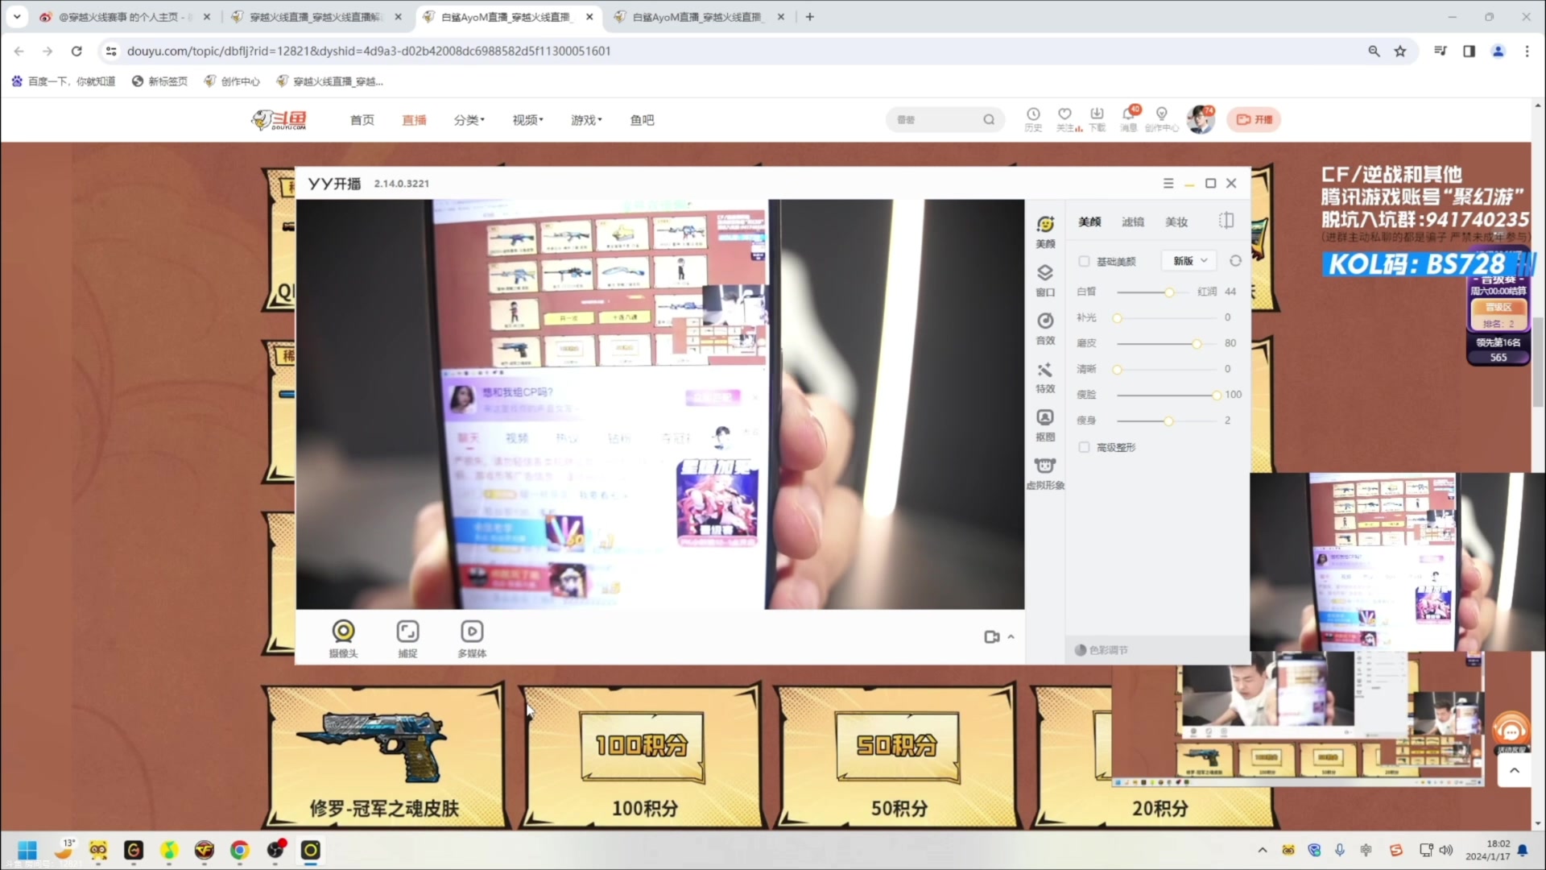This screenshot has height=870, width=1546.
Task: Open the 视频 dropdown in Douyu nav
Action: pos(527,120)
